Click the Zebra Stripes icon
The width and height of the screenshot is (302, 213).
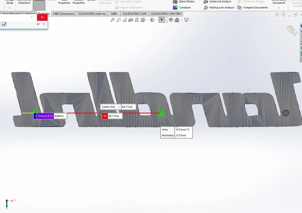pyautogui.click(x=175, y=2)
